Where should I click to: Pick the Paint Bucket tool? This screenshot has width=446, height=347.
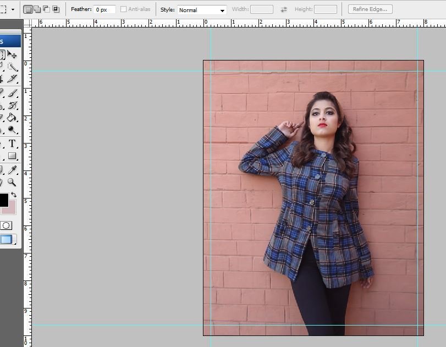click(12, 118)
